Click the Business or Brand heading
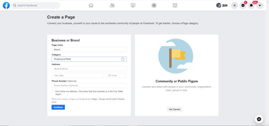Screen dimensions: 269x126 pyautogui.click(x=66, y=40)
